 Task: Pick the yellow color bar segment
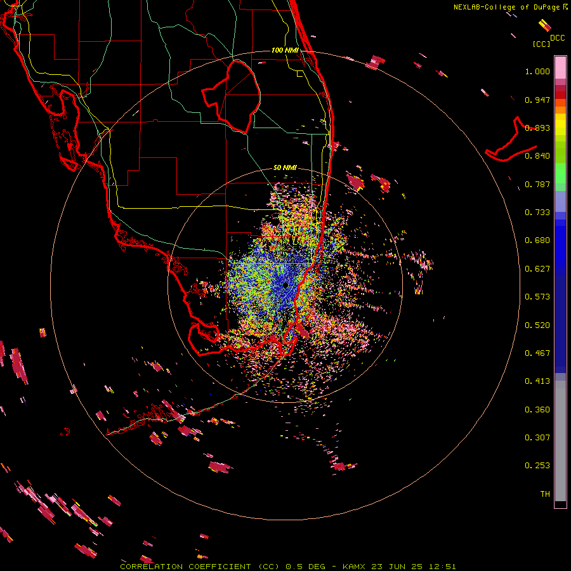tap(560, 124)
